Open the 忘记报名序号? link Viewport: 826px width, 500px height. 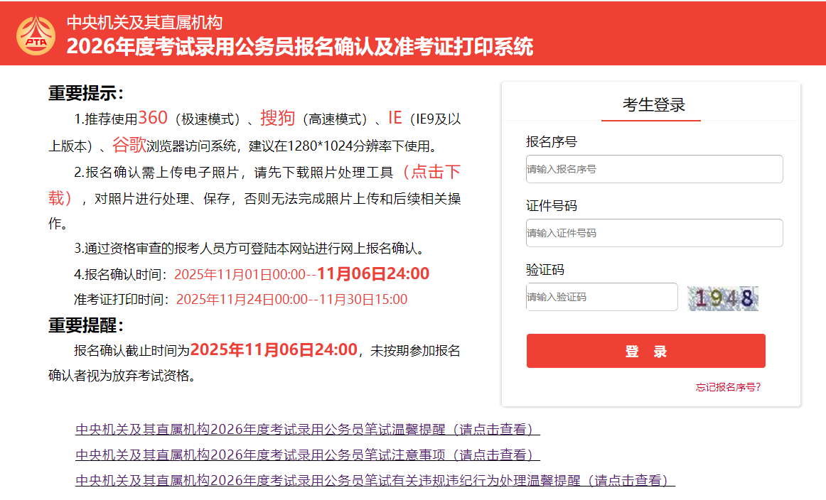pyautogui.click(x=728, y=387)
